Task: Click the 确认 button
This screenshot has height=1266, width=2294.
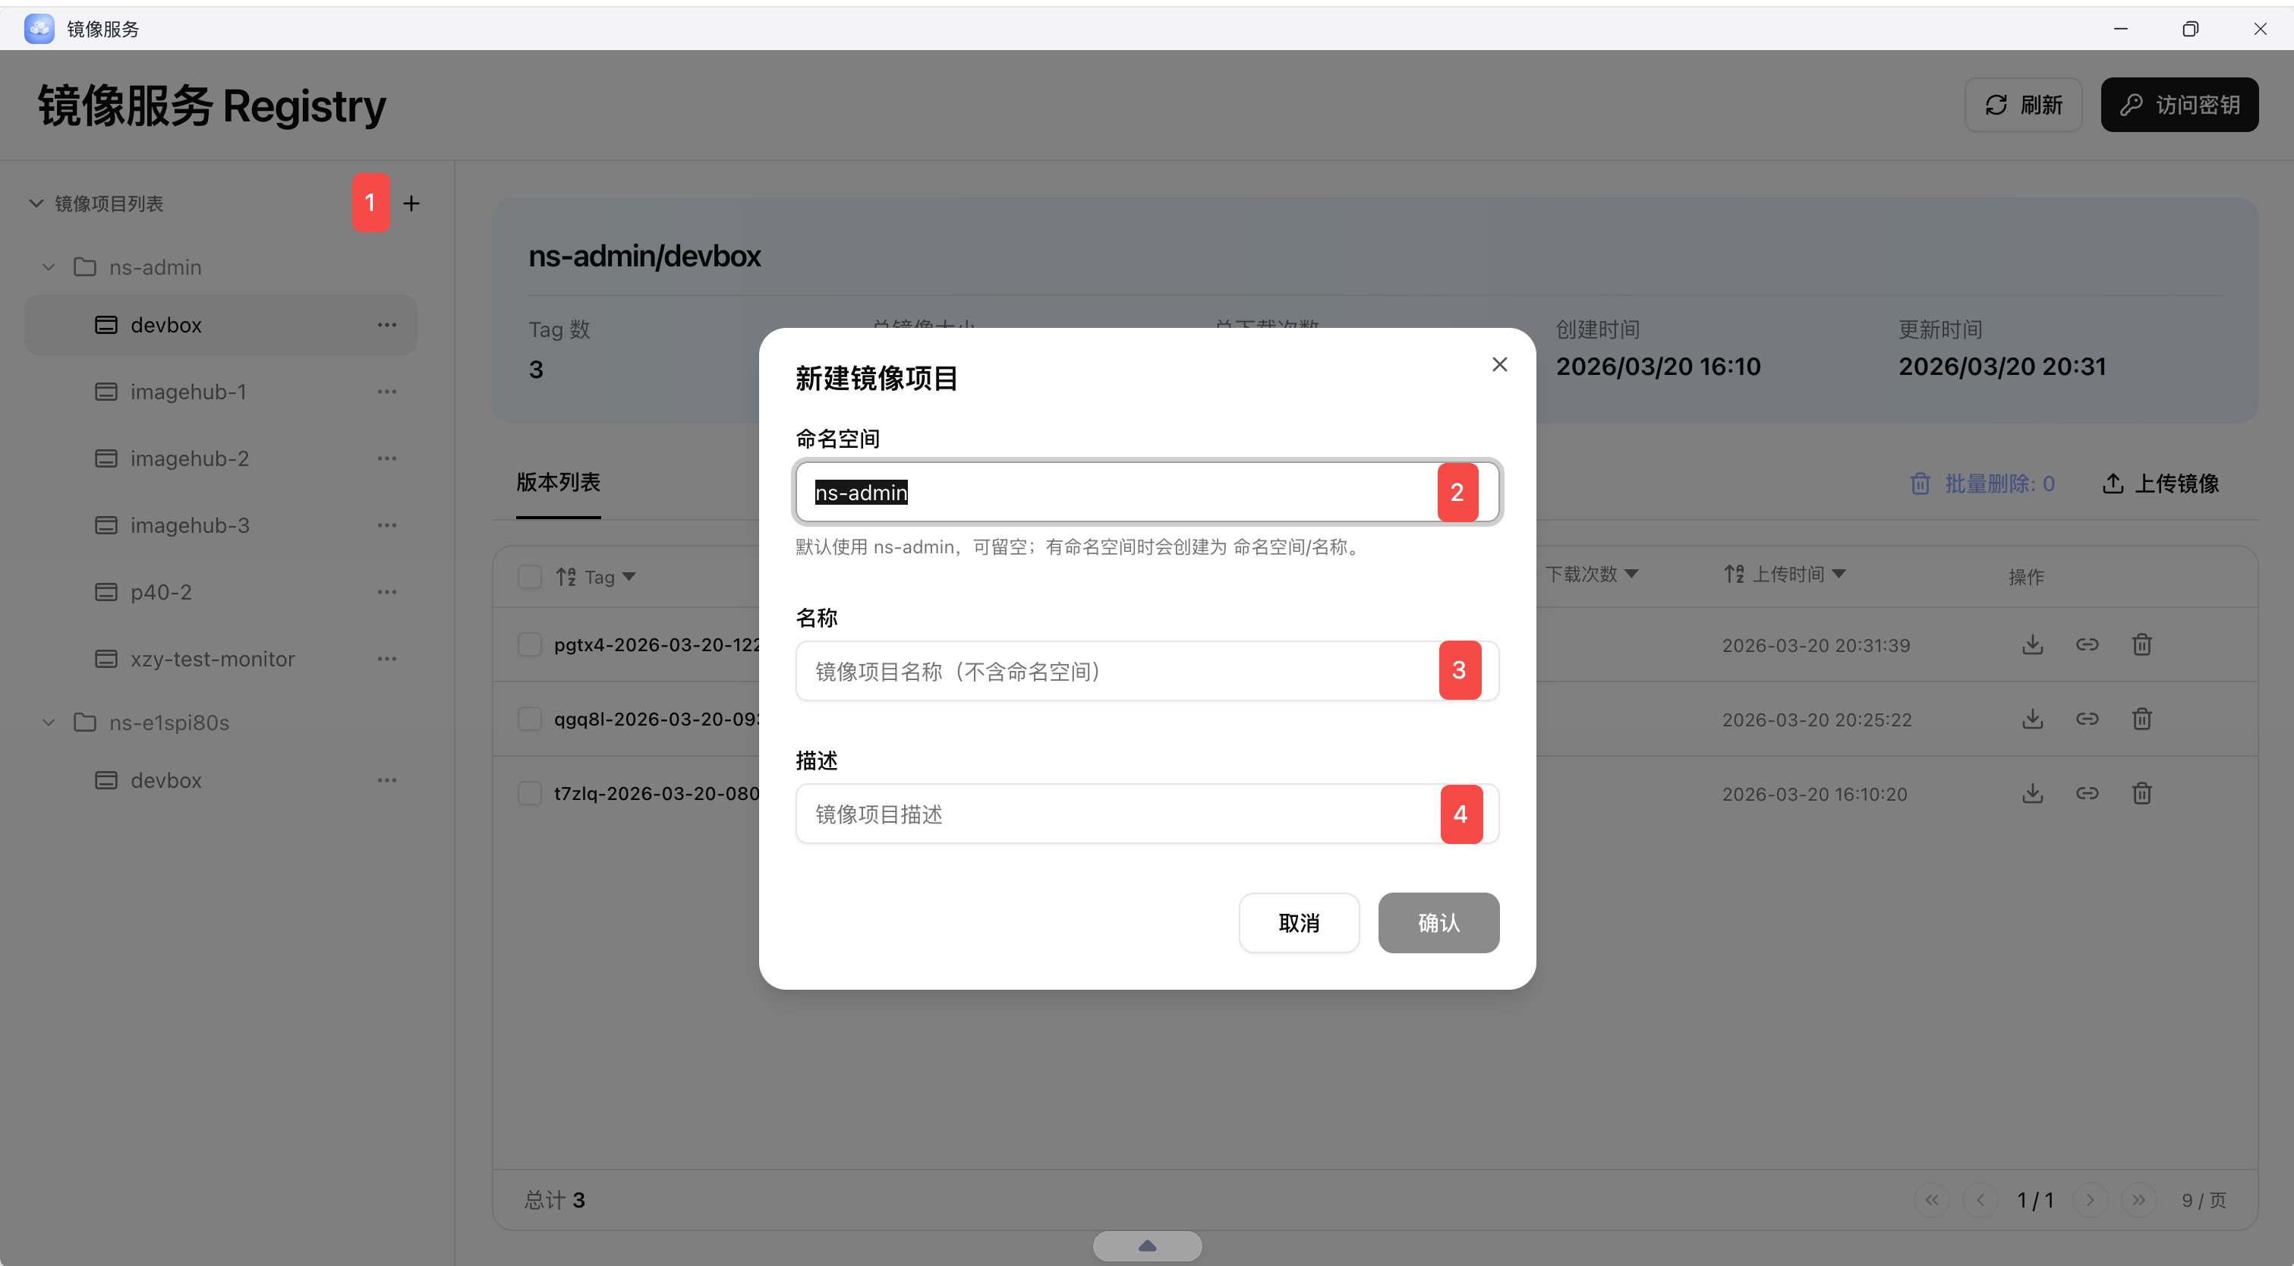Action: (1439, 923)
